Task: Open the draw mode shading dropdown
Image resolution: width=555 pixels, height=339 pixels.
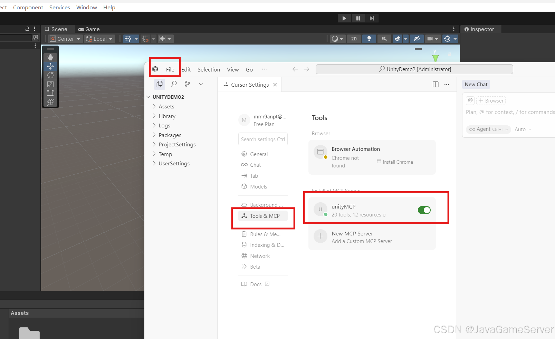Action: click(x=337, y=39)
